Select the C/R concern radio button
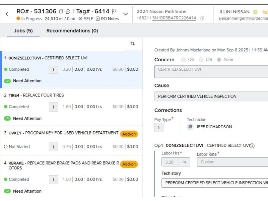The width and height of the screenshot is (268, 201). pyautogui.click(x=201, y=60)
